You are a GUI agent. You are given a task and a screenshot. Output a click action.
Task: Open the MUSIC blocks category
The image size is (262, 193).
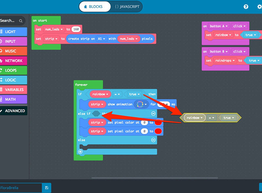[x=13, y=51]
